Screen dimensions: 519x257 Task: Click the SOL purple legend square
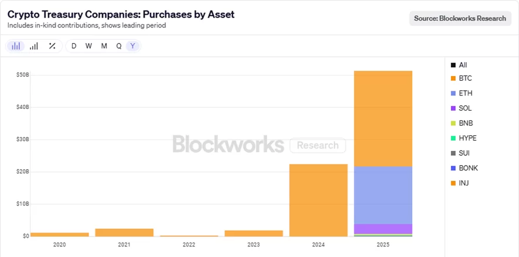coord(453,108)
